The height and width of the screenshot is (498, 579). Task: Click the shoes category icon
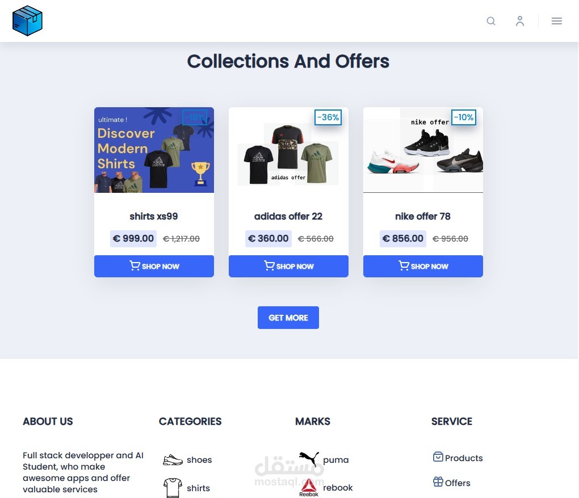pos(173,459)
